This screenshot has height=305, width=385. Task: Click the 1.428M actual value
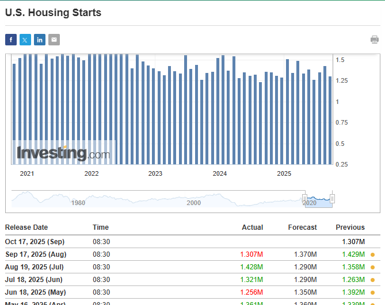(252, 267)
